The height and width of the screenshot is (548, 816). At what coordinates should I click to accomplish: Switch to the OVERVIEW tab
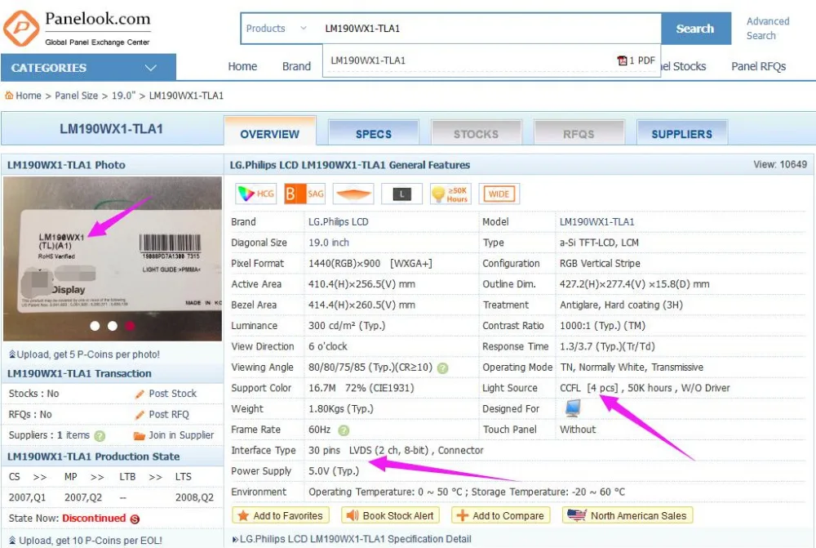[269, 133]
